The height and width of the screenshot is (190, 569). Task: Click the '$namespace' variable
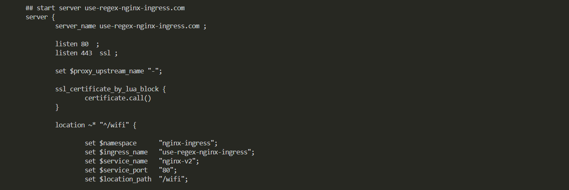pyautogui.click(x=118, y=143)
